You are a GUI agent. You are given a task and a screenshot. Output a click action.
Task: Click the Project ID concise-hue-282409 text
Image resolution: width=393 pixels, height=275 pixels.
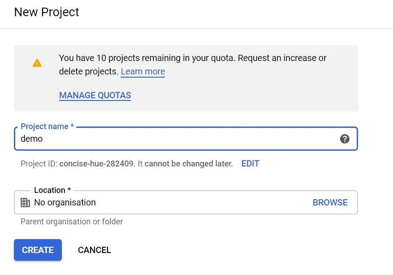97,164
